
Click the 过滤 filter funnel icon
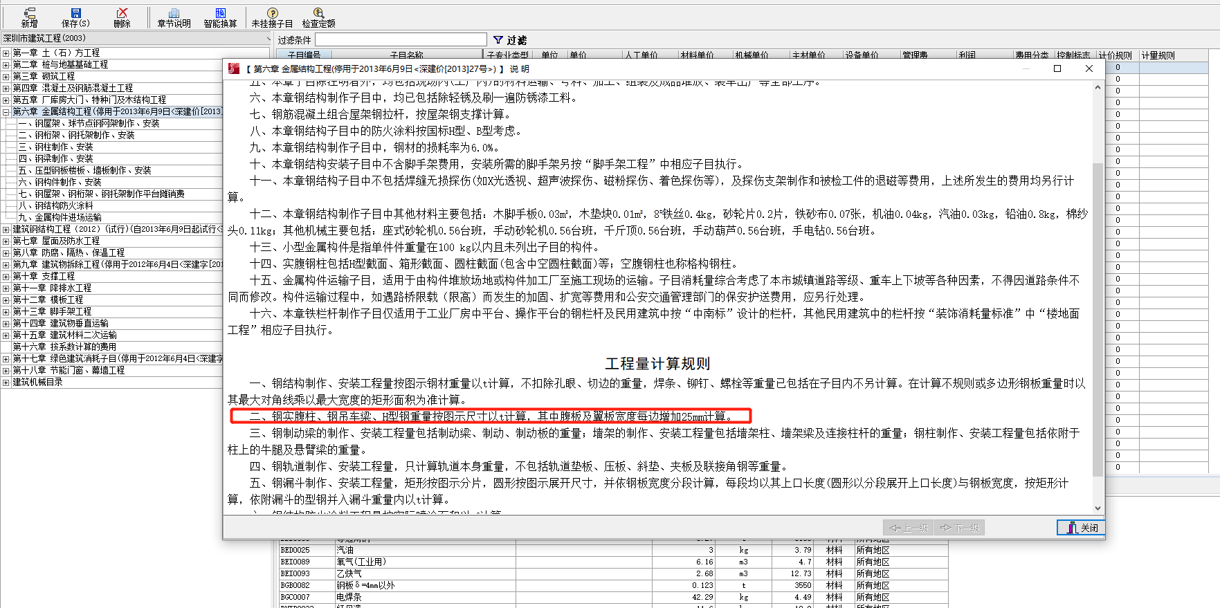498,40
